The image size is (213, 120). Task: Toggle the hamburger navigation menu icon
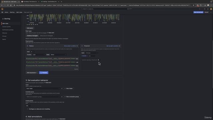(2, 12)
